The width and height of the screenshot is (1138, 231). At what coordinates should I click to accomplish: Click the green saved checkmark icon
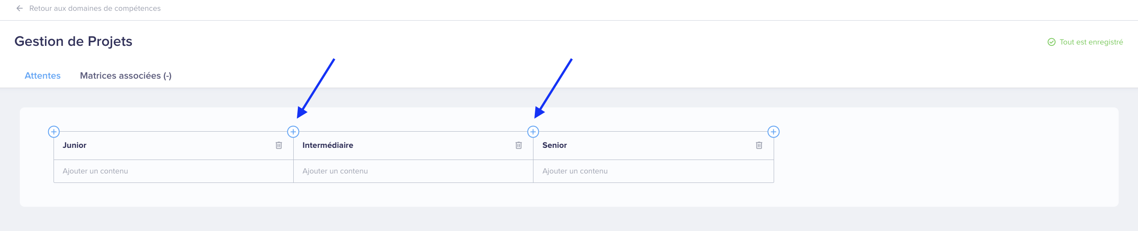[1051, 42]
